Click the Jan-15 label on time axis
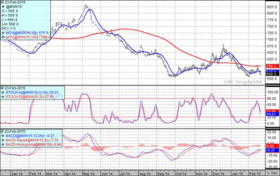Viewport: 280px width, 176px height. (237, 174)
